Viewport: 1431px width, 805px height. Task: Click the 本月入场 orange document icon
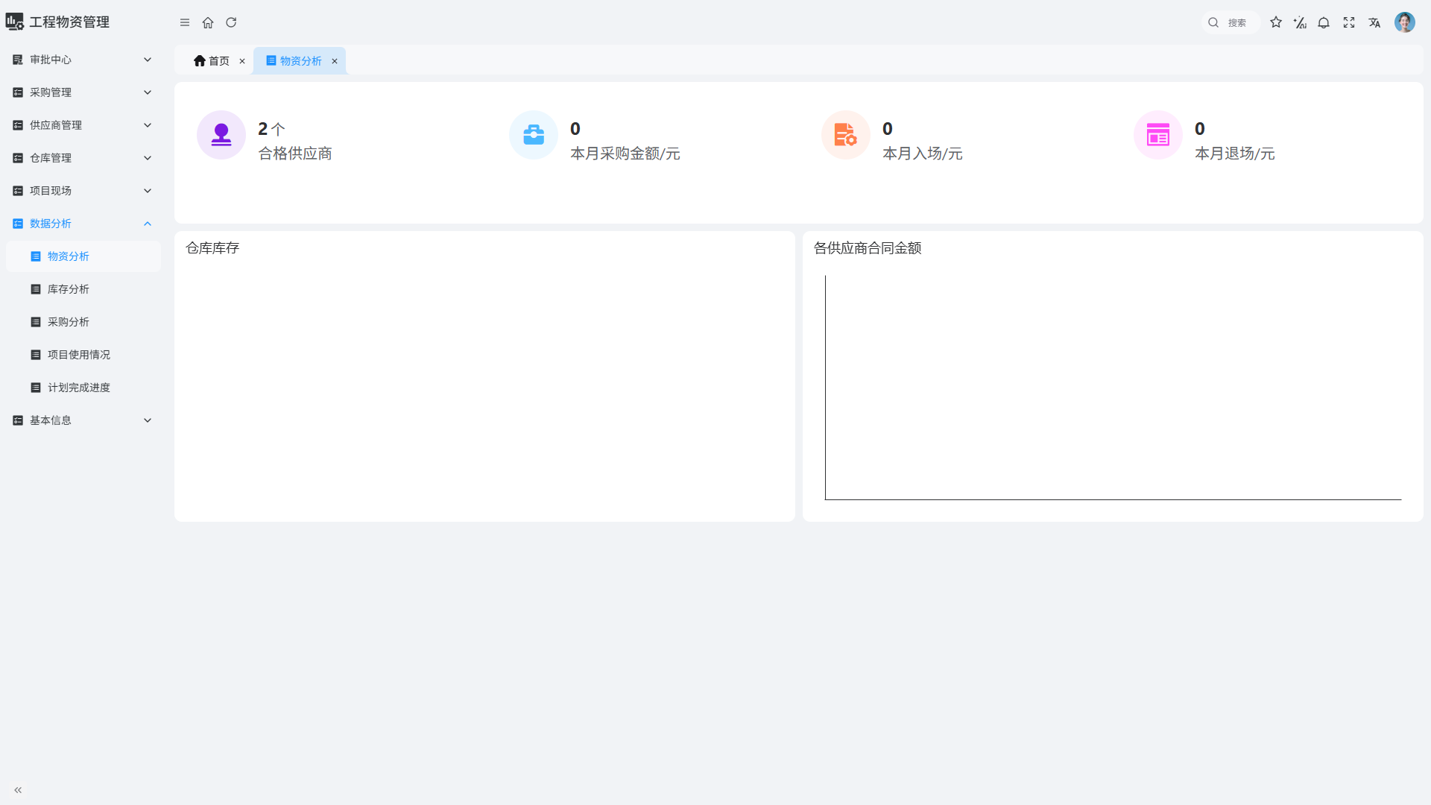846,135
